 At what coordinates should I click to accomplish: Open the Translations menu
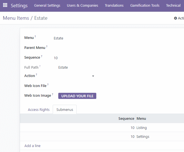[114, 5]
